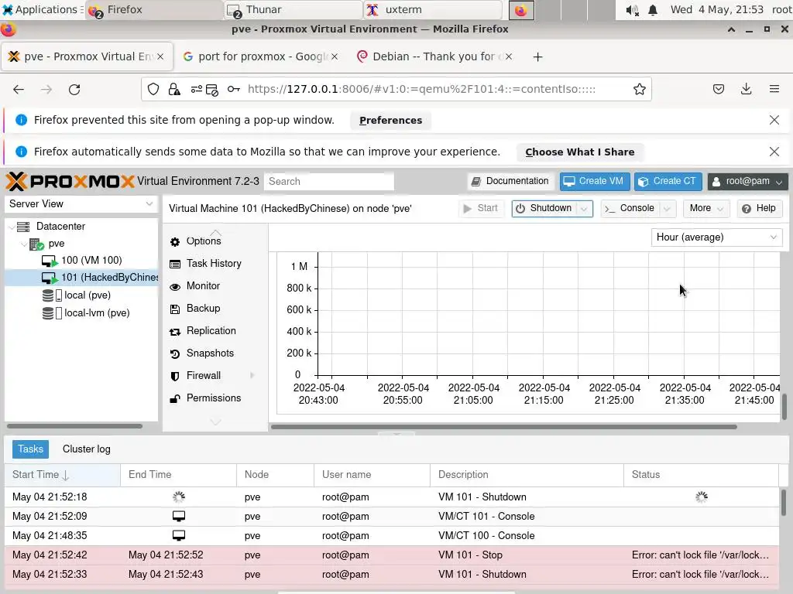Click the resource tree horizontal scrollbar

coord(74,426)
